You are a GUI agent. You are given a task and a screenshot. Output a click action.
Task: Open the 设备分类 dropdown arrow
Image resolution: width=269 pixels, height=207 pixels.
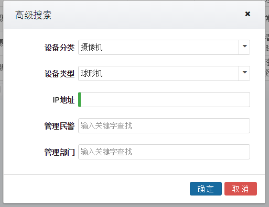click(244, 47)
